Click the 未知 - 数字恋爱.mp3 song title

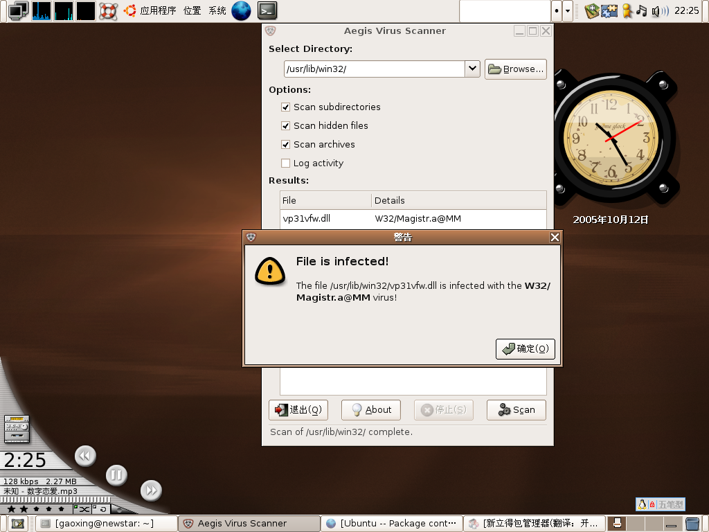coord(40,491)
